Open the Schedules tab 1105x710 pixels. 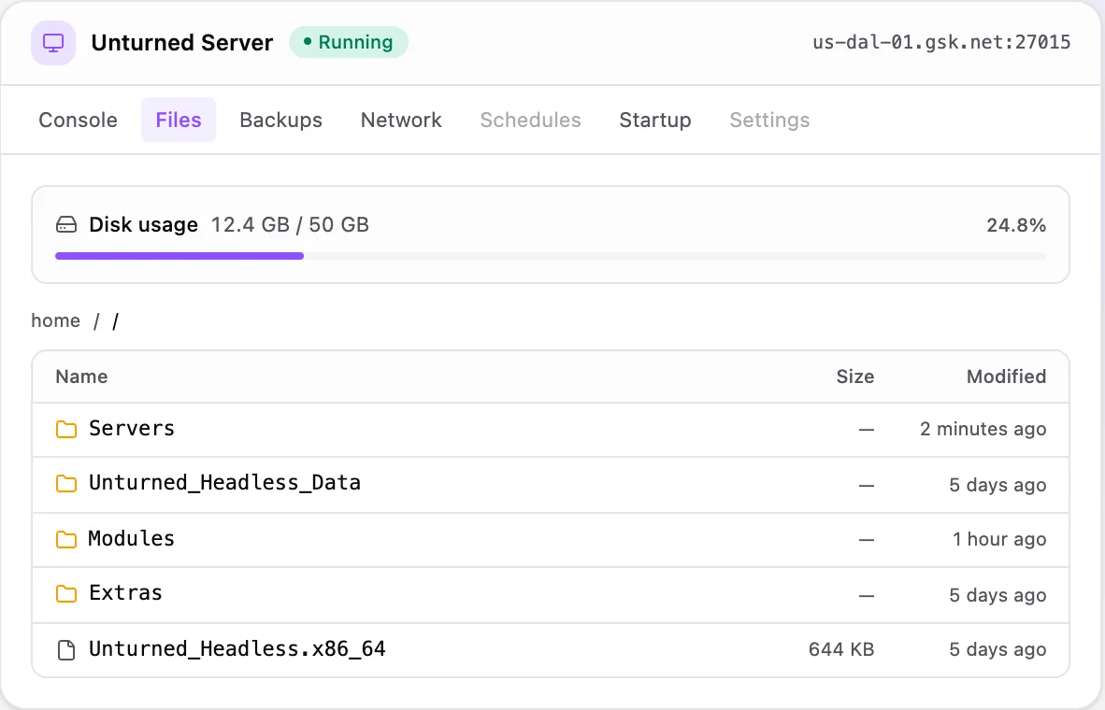pos(531,120)
